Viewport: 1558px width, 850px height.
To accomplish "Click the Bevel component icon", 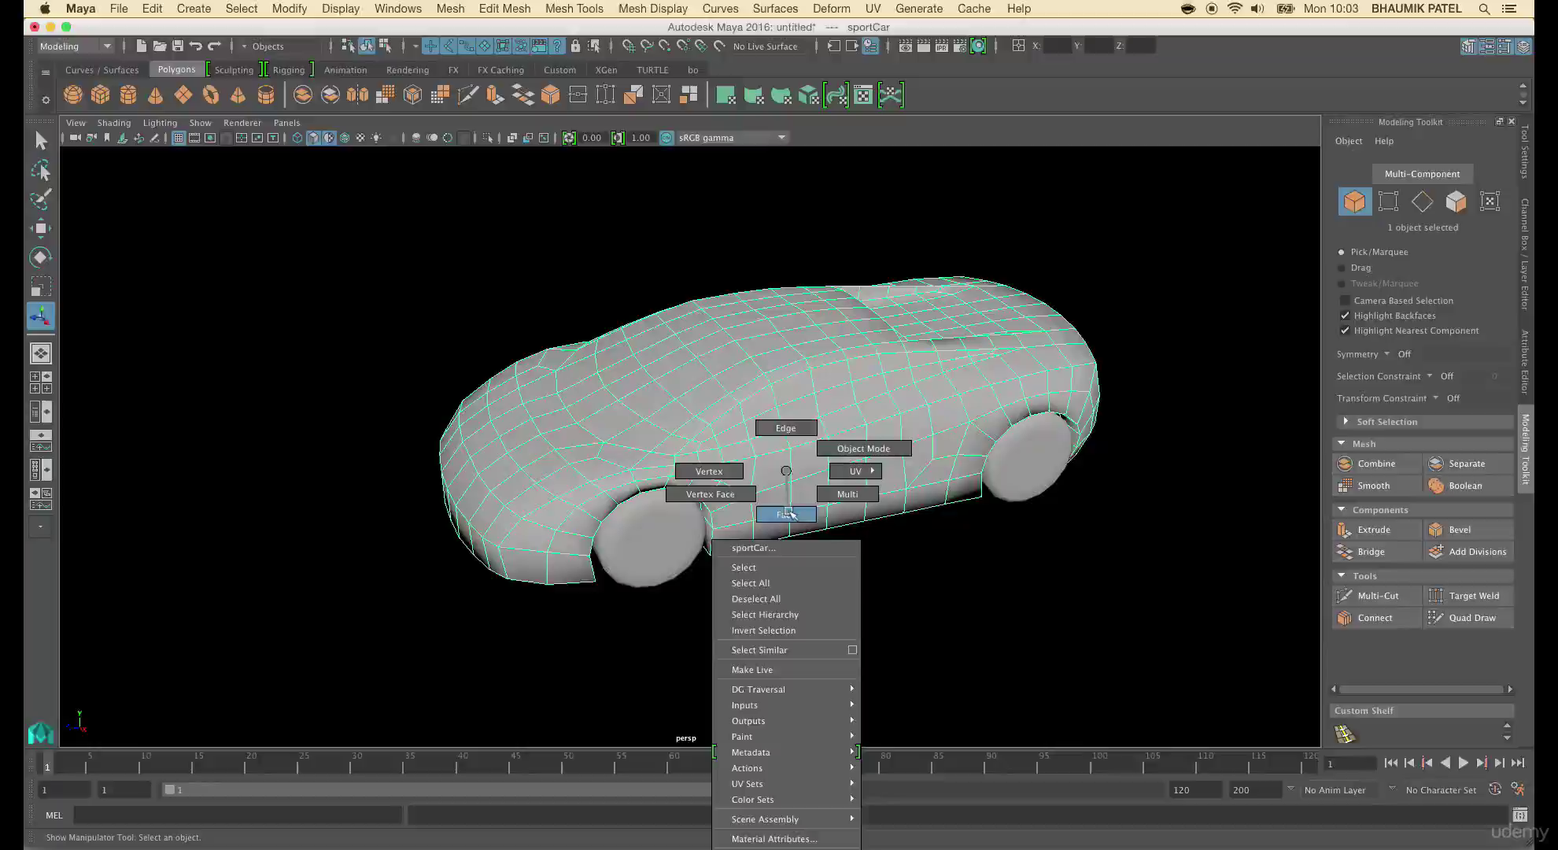I will pos(1436,530).
